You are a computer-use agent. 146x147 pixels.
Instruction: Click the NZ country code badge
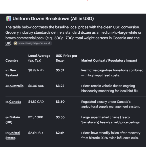[7, 71]
